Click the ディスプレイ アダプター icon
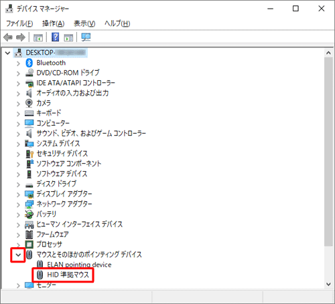Screen dimensions: 335x304 point(29,194)
